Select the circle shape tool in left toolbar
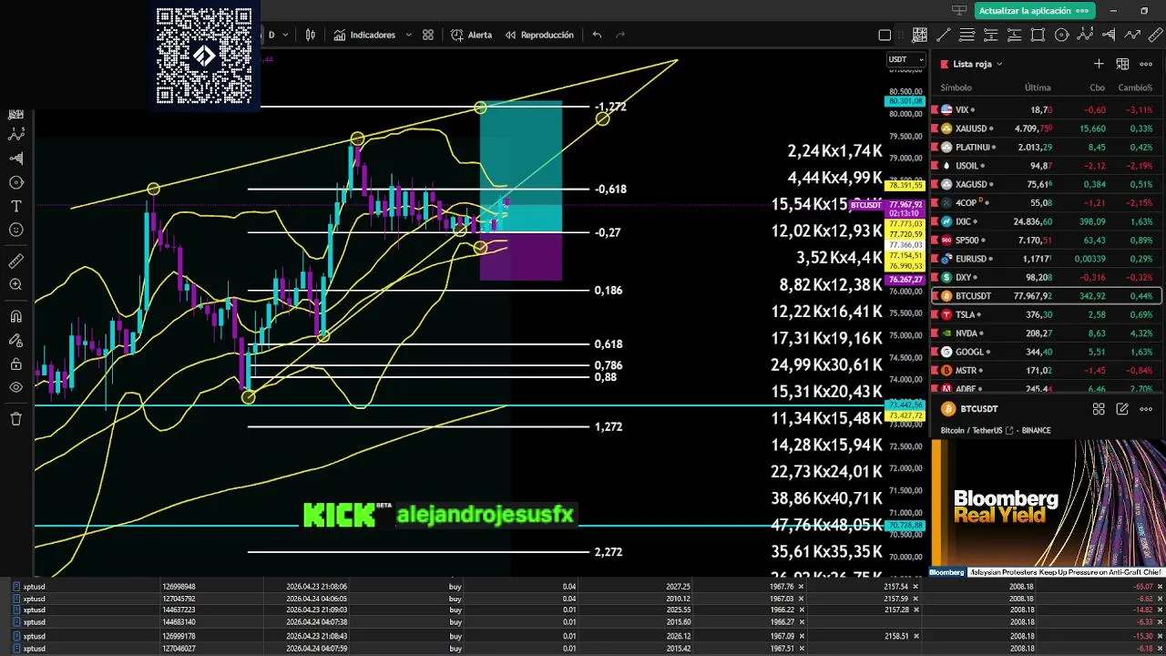The image size is (1166, 656). click(15, 182)
